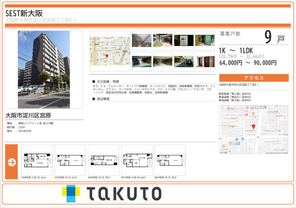This screenshot has width=296, height=208.
Task: Open the floor plan for room 0208 (1LDK 32.66㎡)
Action: pyautogui.click(x=37, y=160)
